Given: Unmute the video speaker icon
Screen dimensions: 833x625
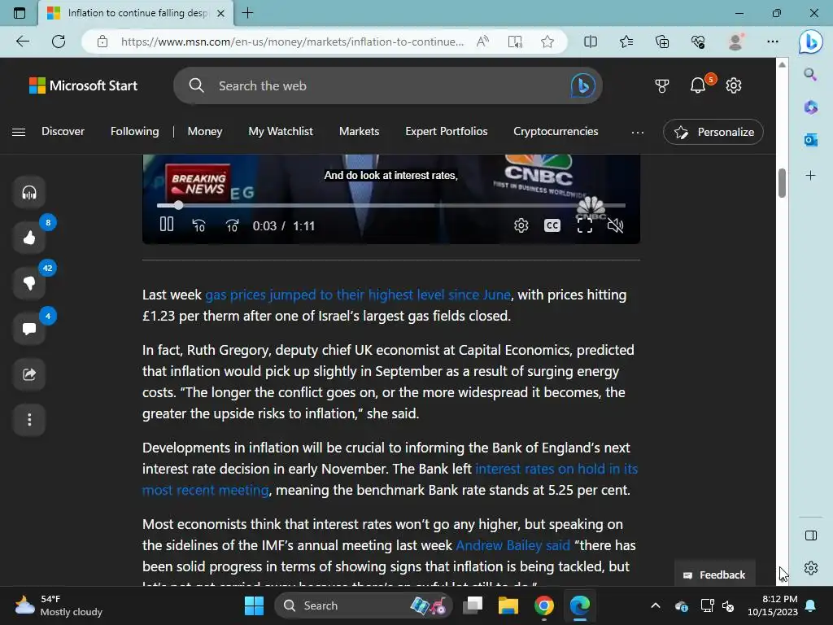Looking at the screenshot, I should (615, 225).
